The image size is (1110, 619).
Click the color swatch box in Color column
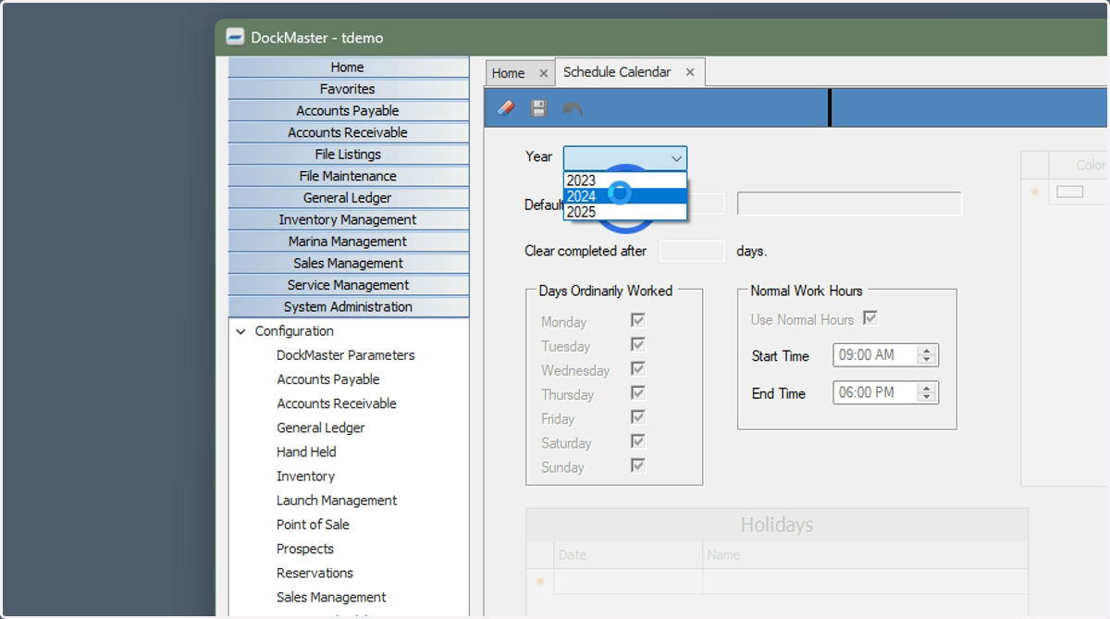[x=1069, y=192]
